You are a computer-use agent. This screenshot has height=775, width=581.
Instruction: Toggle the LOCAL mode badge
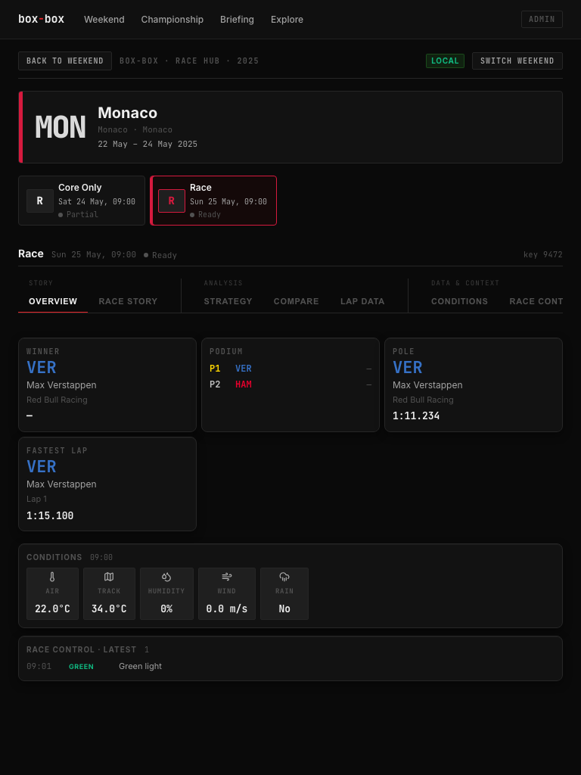[x=445, y=61]
